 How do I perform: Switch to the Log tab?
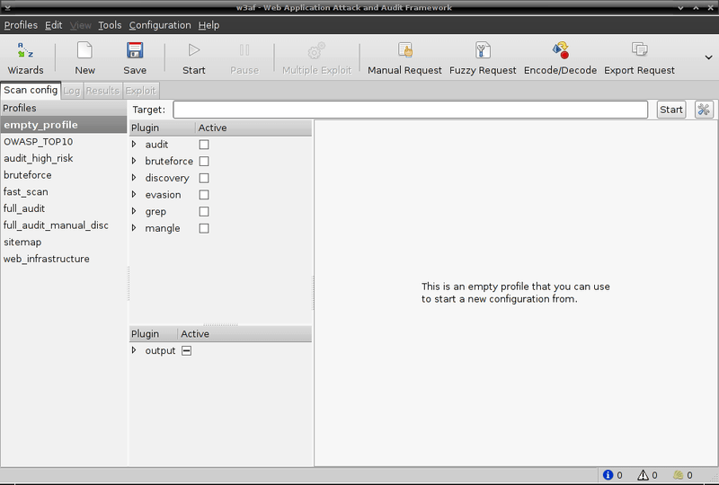72,91
